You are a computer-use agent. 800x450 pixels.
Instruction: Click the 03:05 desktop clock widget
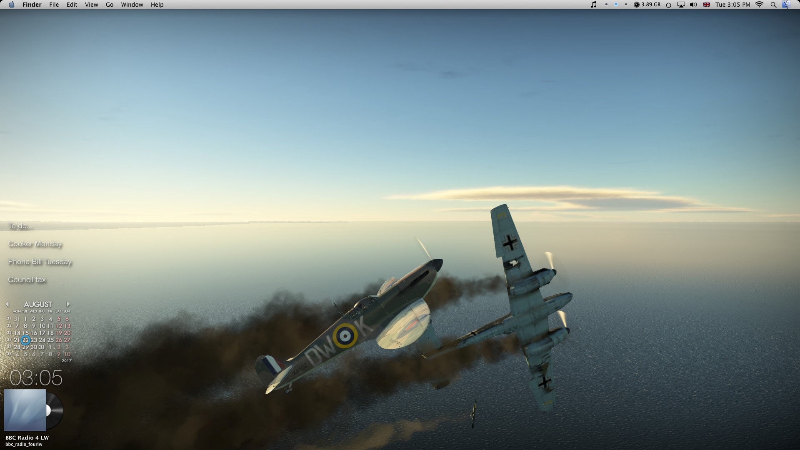[x=36, y=378]
